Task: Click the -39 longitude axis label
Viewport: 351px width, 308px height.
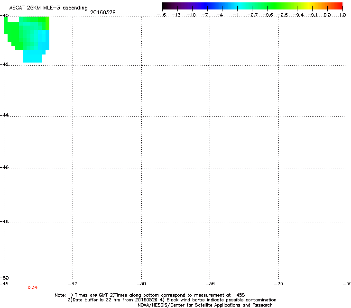Action: [141, 284]
